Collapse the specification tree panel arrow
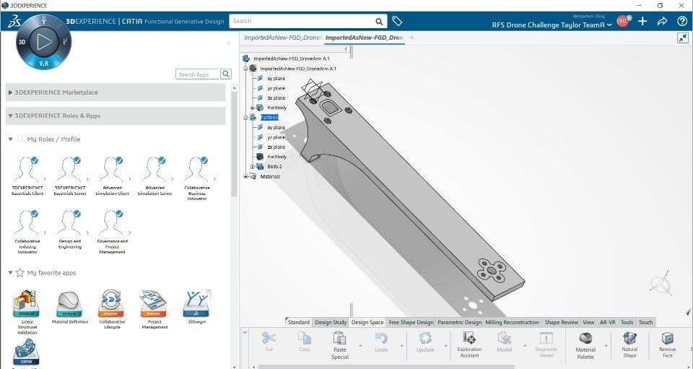The width and height of the screenshot is (693, 369). [346, 49]
